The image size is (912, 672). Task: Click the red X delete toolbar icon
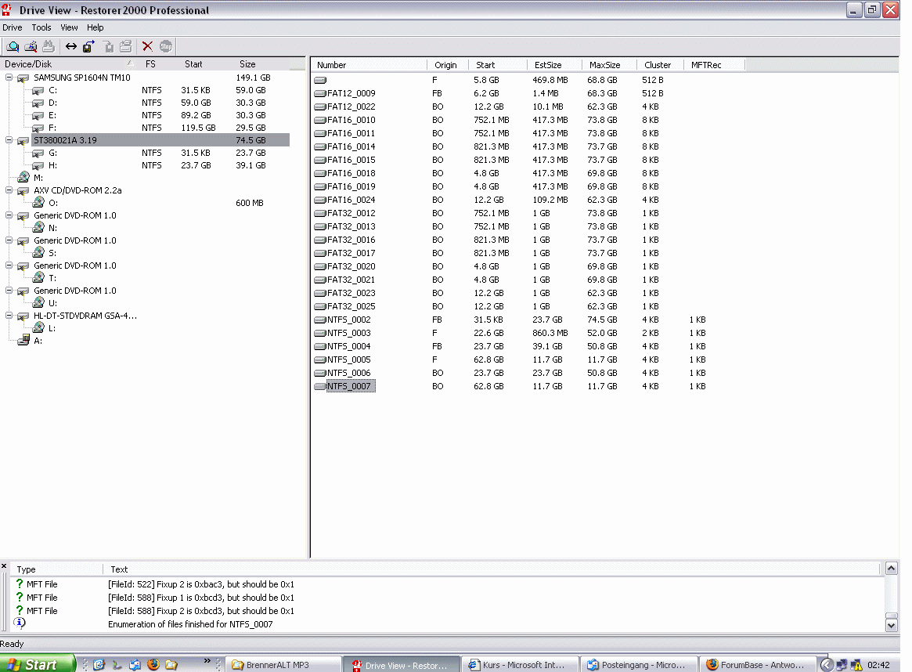click(148, 46)
